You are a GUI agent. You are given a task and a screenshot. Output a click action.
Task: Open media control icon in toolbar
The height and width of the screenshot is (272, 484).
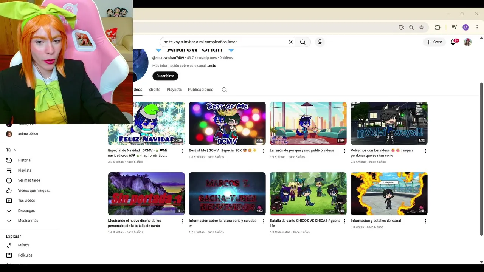coord(454,27)
